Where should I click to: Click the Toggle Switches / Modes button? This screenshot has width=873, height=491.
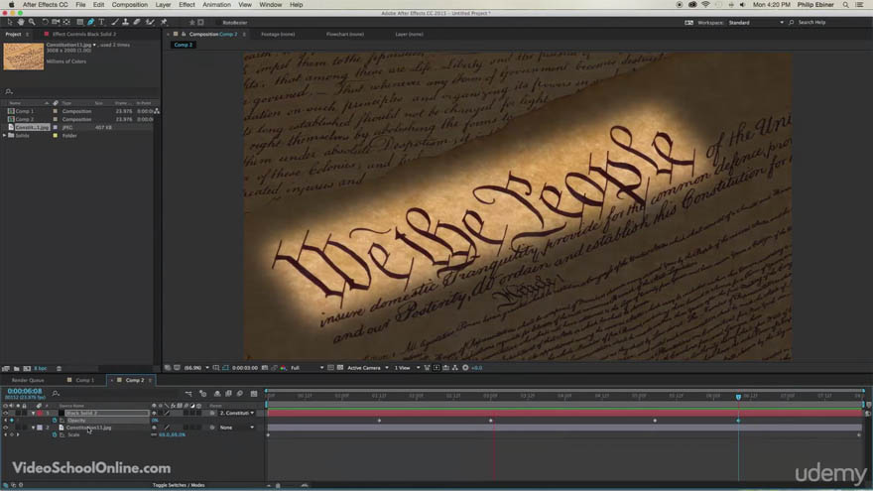pos(179,485)
